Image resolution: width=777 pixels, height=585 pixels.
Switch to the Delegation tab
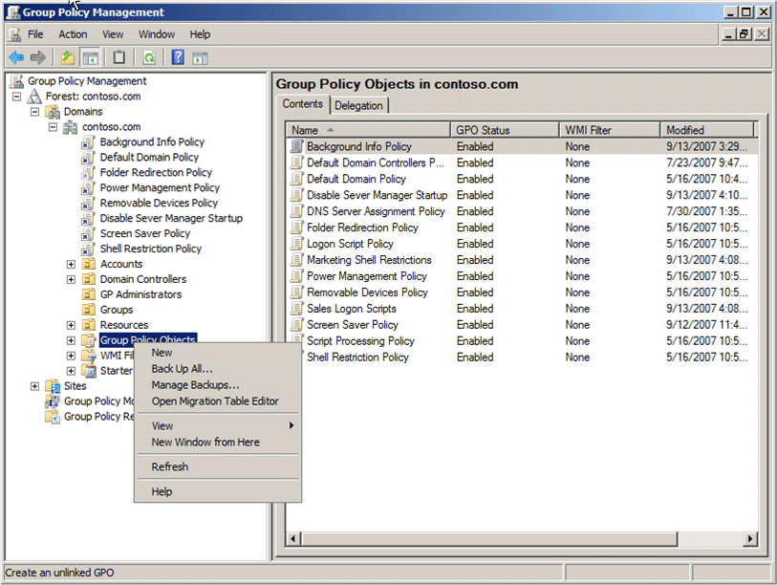tap(359, 106)
